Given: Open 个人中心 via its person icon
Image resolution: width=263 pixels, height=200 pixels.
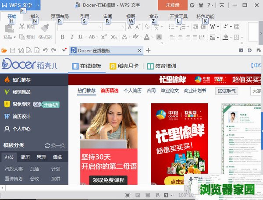Looking at the screenshot, I should pos(7,129).
